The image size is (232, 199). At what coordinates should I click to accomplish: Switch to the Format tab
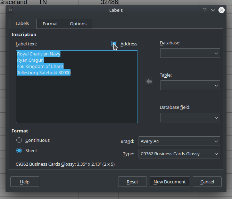(50, 24)
